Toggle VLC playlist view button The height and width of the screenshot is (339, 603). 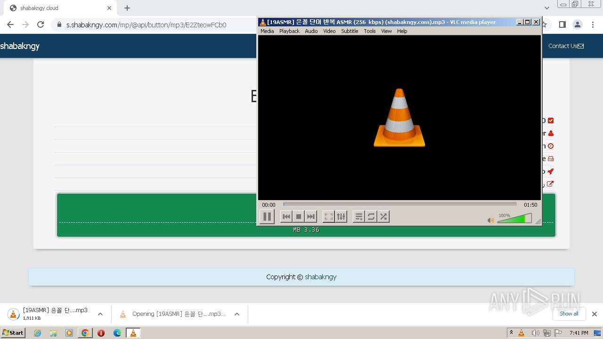pos(359,217)
